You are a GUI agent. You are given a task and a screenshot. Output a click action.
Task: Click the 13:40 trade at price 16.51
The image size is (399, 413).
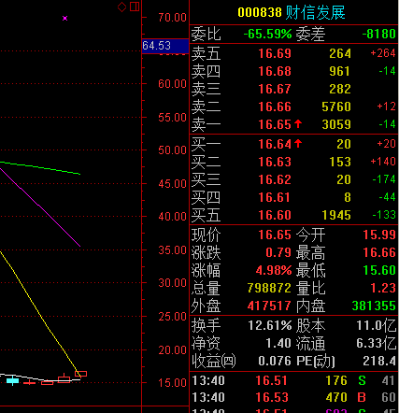point(294,380)
